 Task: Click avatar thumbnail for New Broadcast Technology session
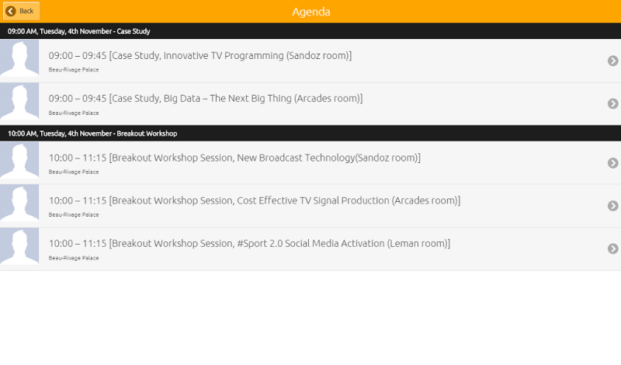[19, 162]
